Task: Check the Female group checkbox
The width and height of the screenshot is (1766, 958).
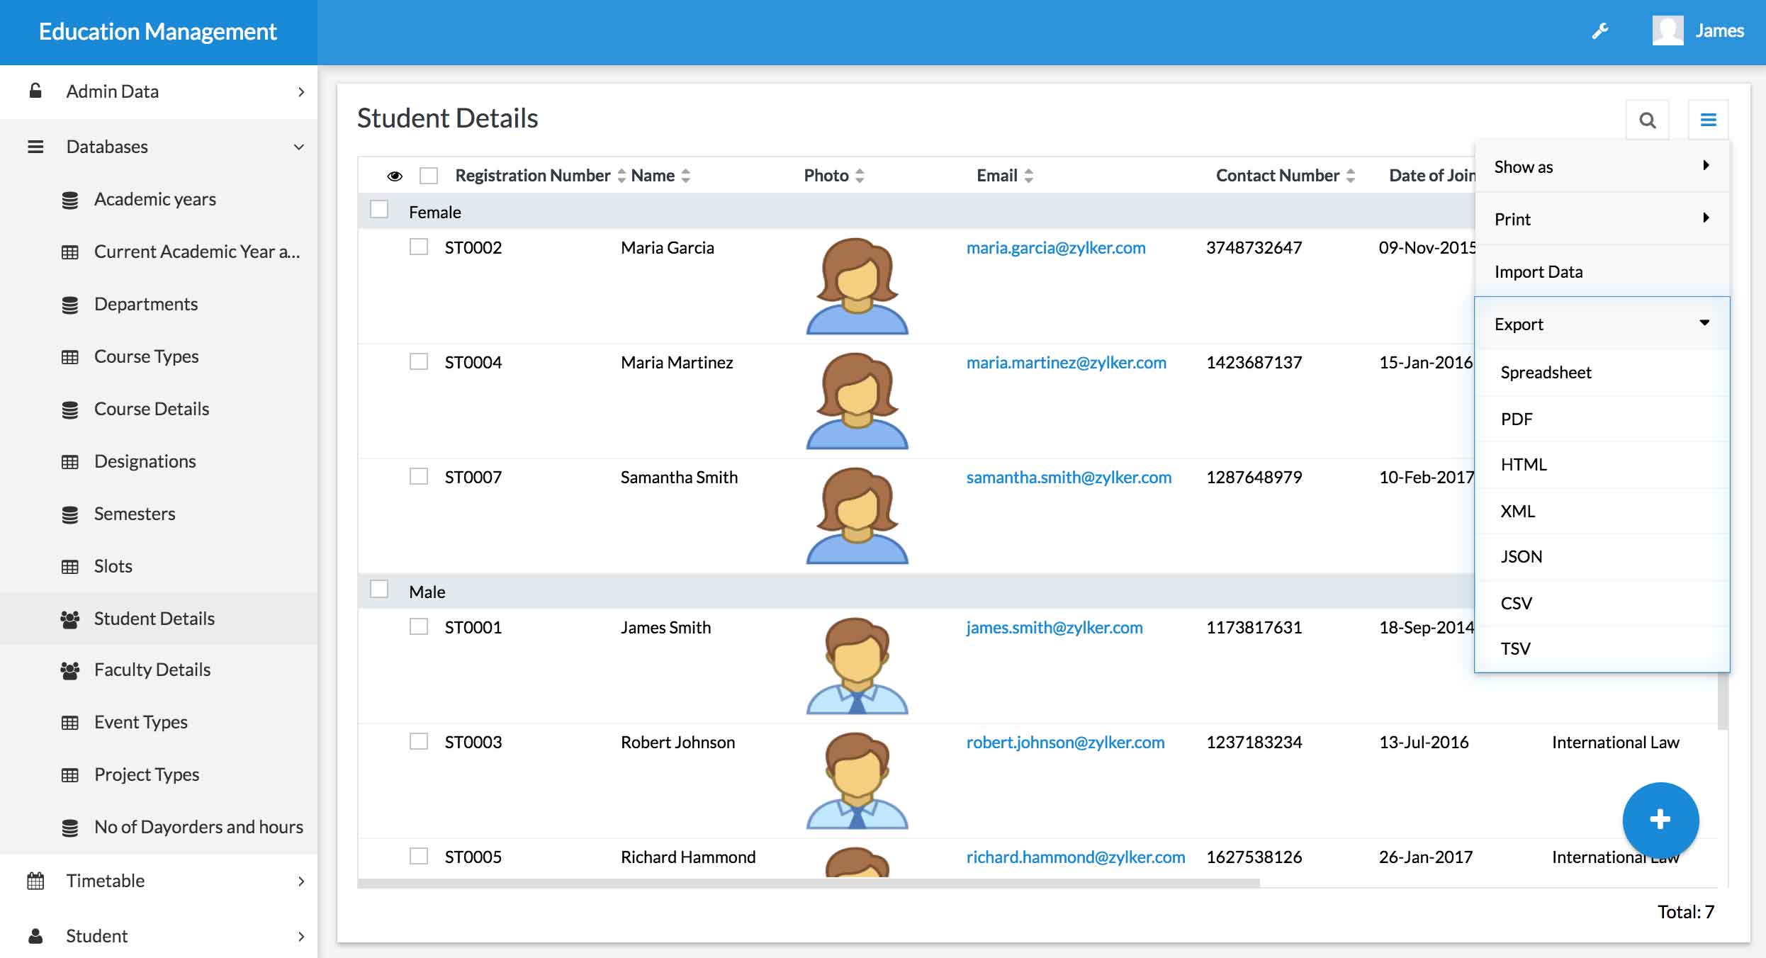Action: [379, 209]
